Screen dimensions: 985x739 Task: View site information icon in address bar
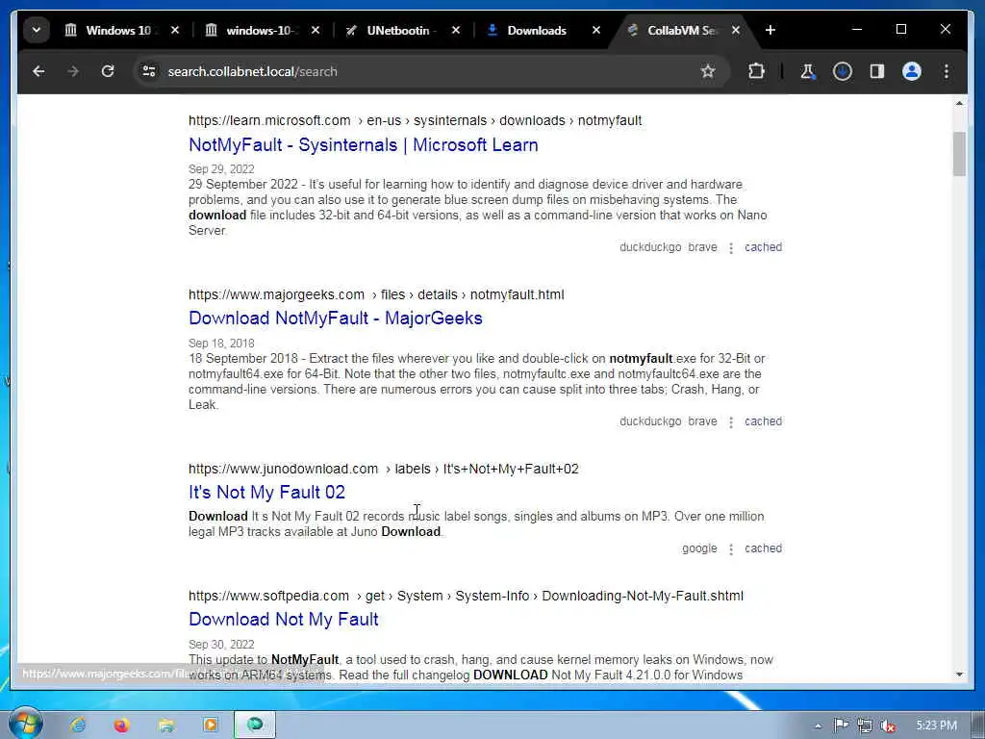149,71
